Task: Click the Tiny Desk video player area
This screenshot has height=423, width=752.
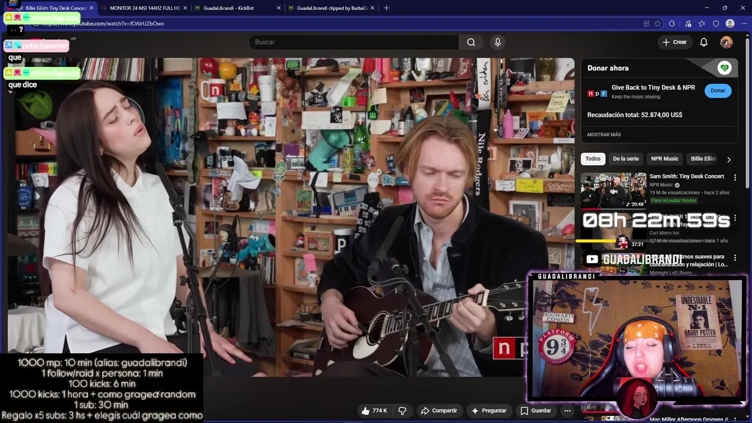Action: (291, 217)
